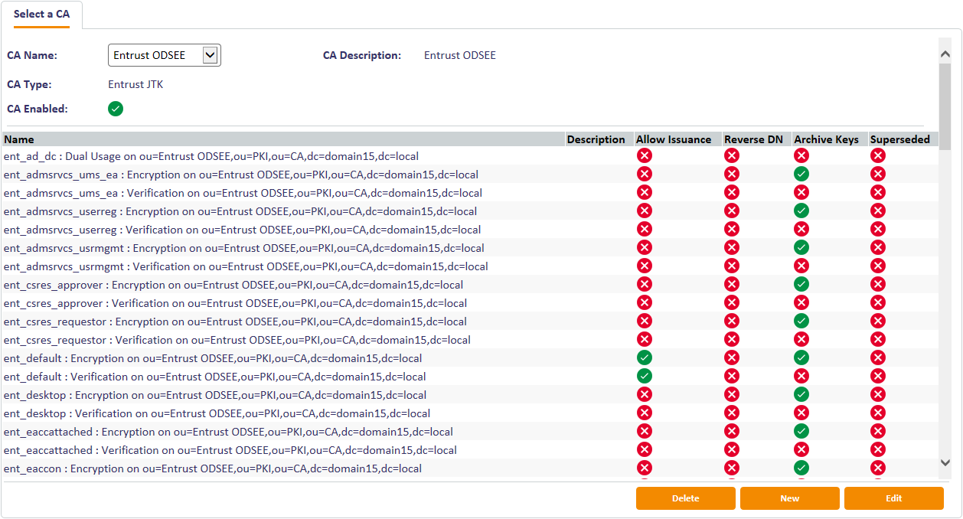This screenshot has width=963, height=519.
Task: Click Superseded icon for ent_default Encryption
Action: (x=878, y=357)
